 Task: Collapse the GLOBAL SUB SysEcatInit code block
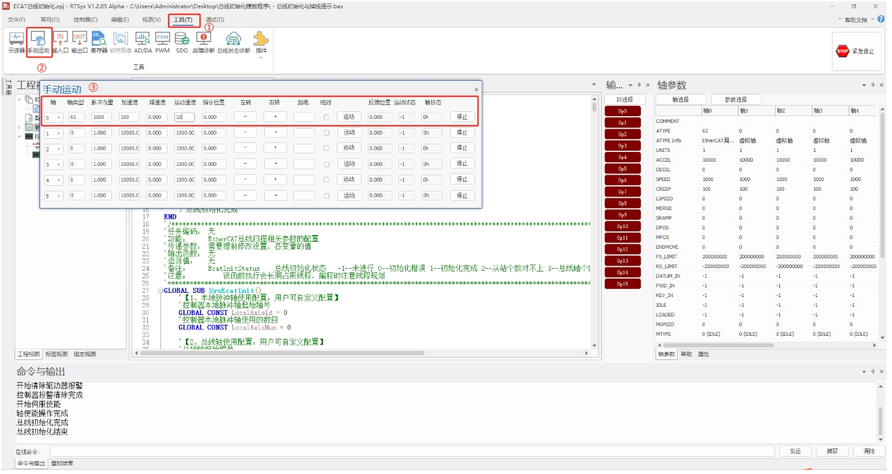pos(160,291)
